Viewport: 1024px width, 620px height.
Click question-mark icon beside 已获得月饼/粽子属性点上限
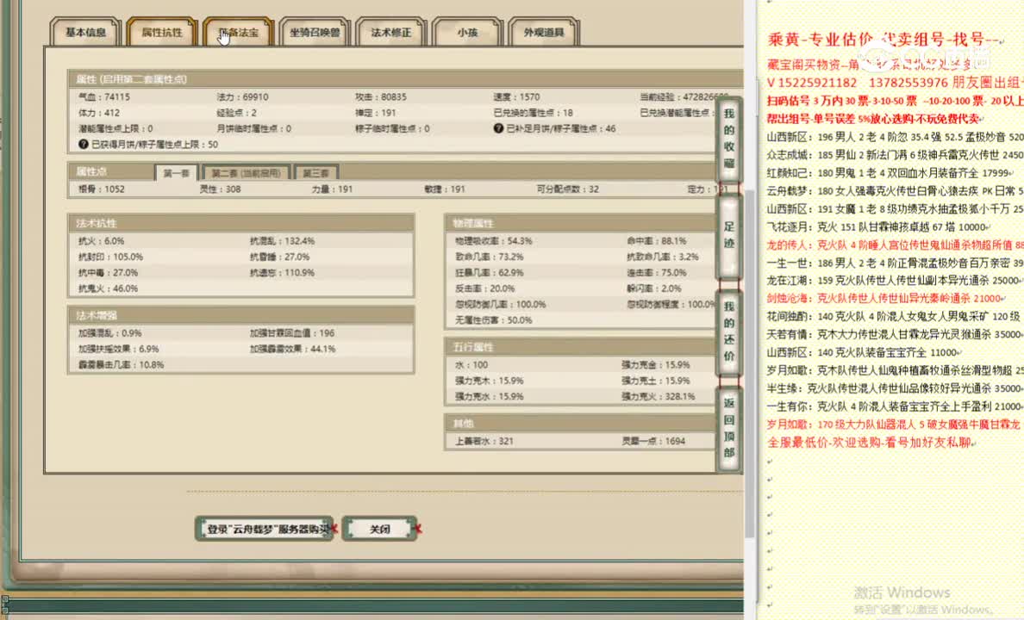click(84, 144)
